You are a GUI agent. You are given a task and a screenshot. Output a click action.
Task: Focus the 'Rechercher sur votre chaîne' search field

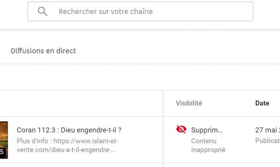[x=140, y=12]
